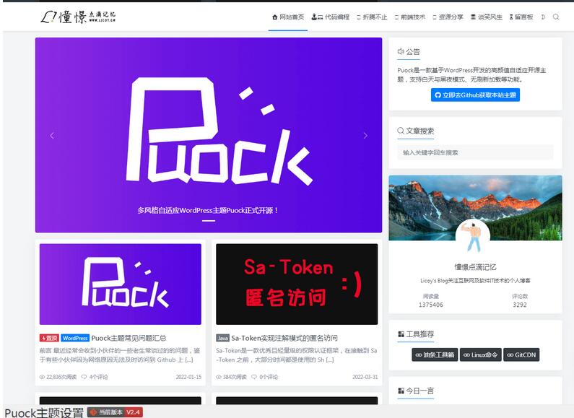Screen dimensions: 574x418
Task: Open the 4个评论 comments link
Action: coord(95,377)
